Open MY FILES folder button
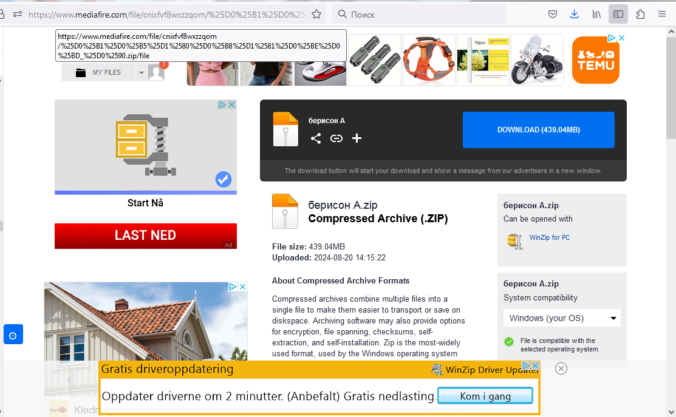The height and width of the screenshot is (417, 676). click(x=98, y=72)
